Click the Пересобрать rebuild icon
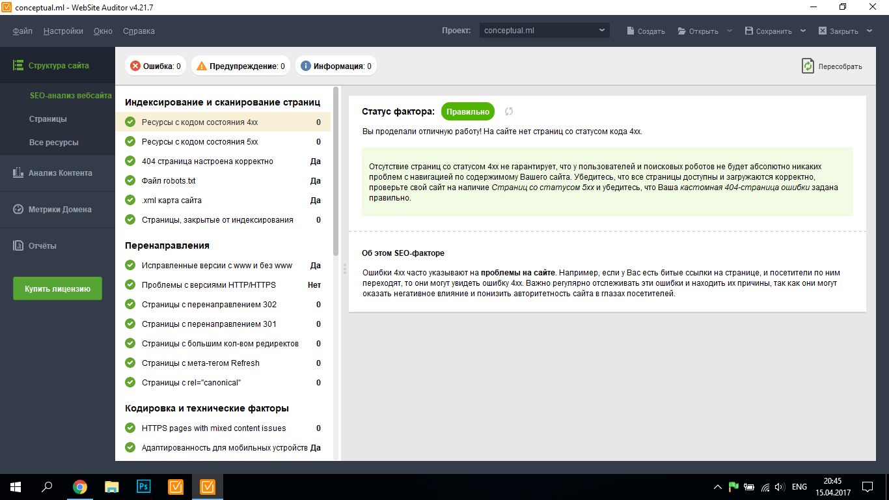 (x=808, y=66)
